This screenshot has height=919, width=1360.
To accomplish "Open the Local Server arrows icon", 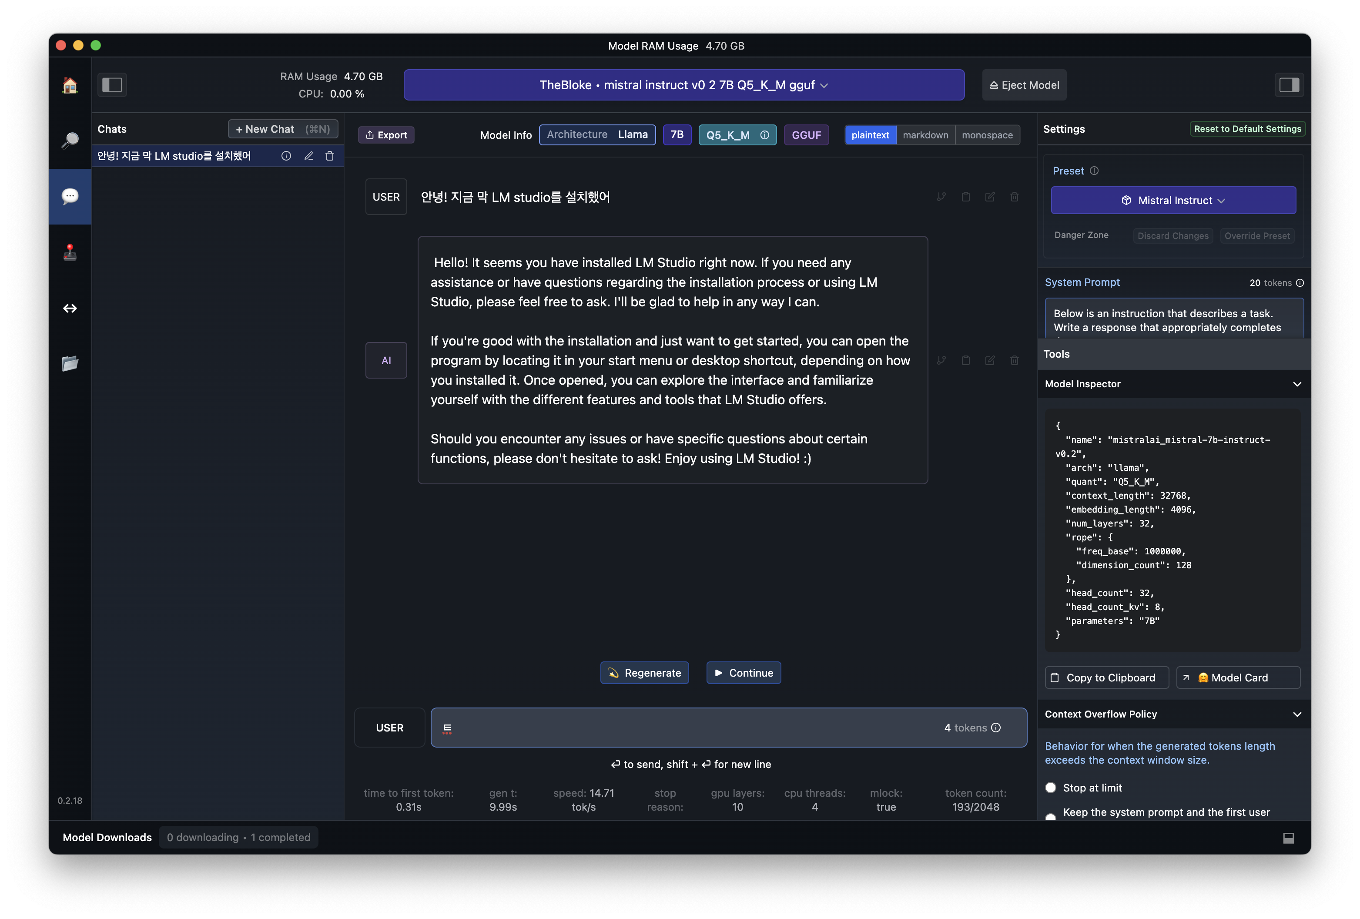I will pos(70,309).
